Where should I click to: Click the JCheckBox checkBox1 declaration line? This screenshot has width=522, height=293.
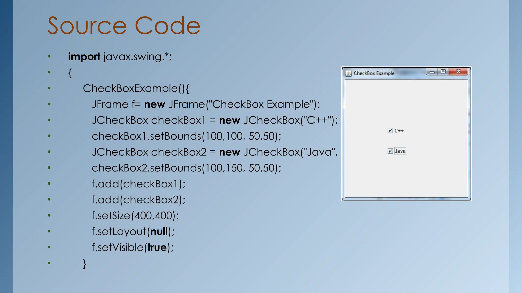tap(215, 120)
